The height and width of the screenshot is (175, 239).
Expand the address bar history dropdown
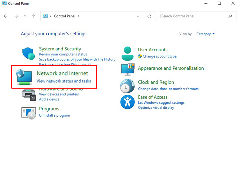[138, 16]
